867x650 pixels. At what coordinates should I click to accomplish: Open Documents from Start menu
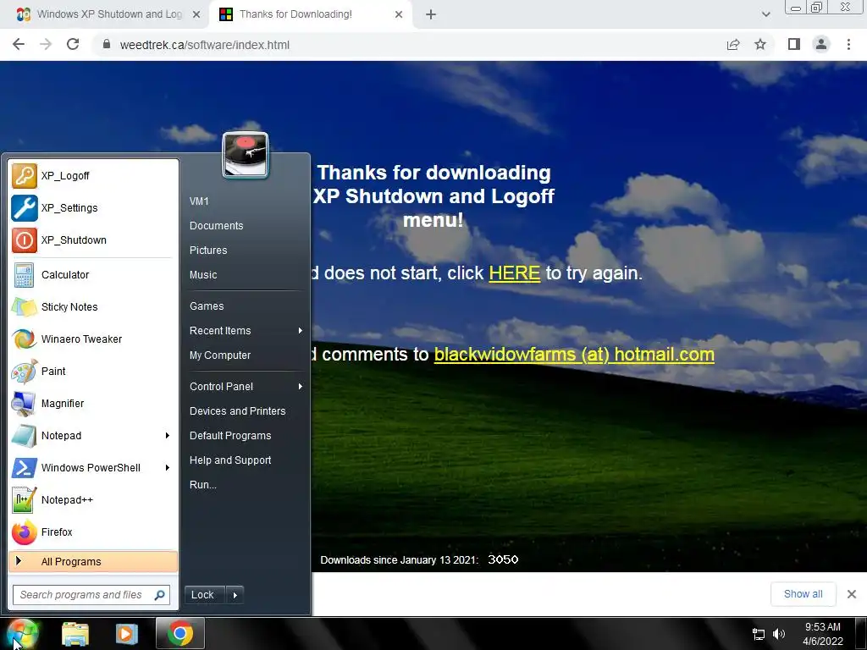216,225
